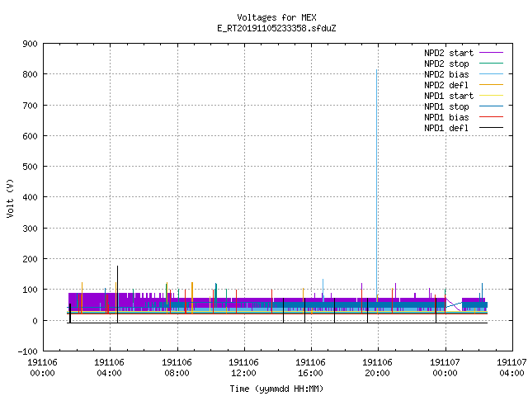Click the dark blue NPD1 stop legend line
Screen dimensions: 528x396
pos(491,106)
